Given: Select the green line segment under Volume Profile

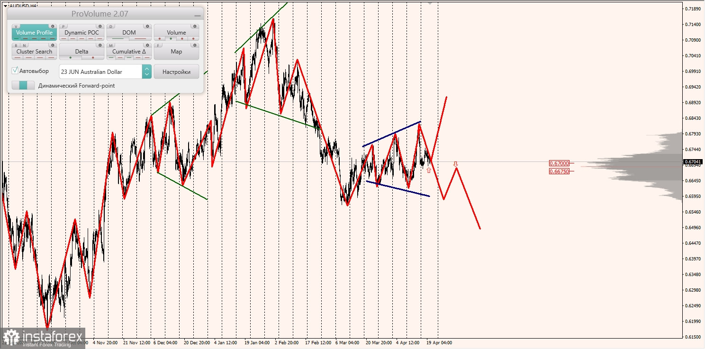Looking at the screenshot, I should tap(16, 38).
